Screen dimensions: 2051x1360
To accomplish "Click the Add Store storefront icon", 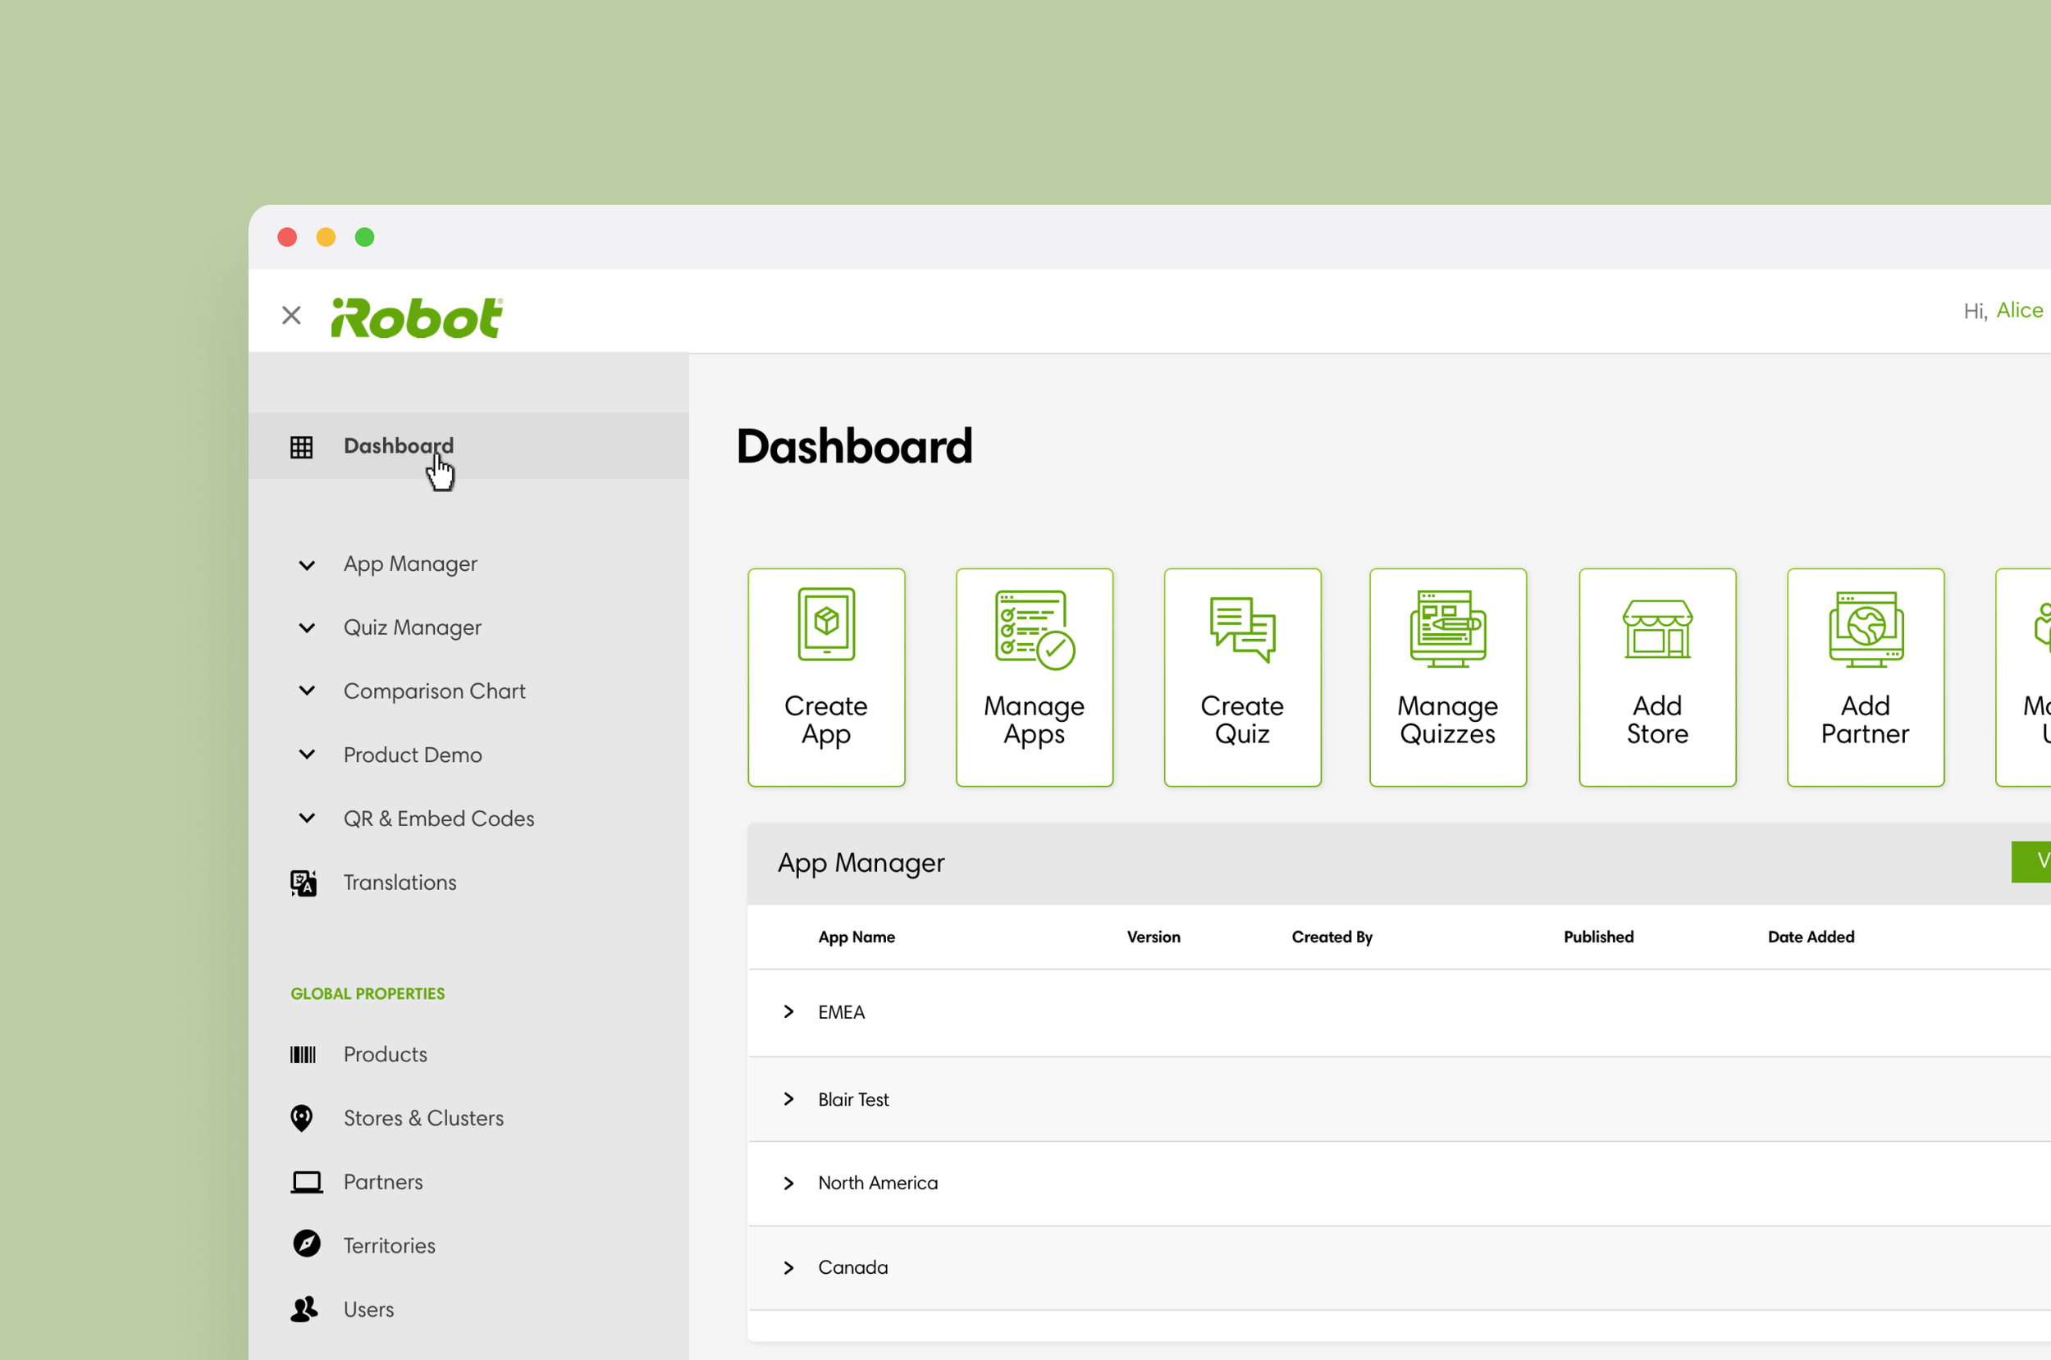I will 1656,630.
